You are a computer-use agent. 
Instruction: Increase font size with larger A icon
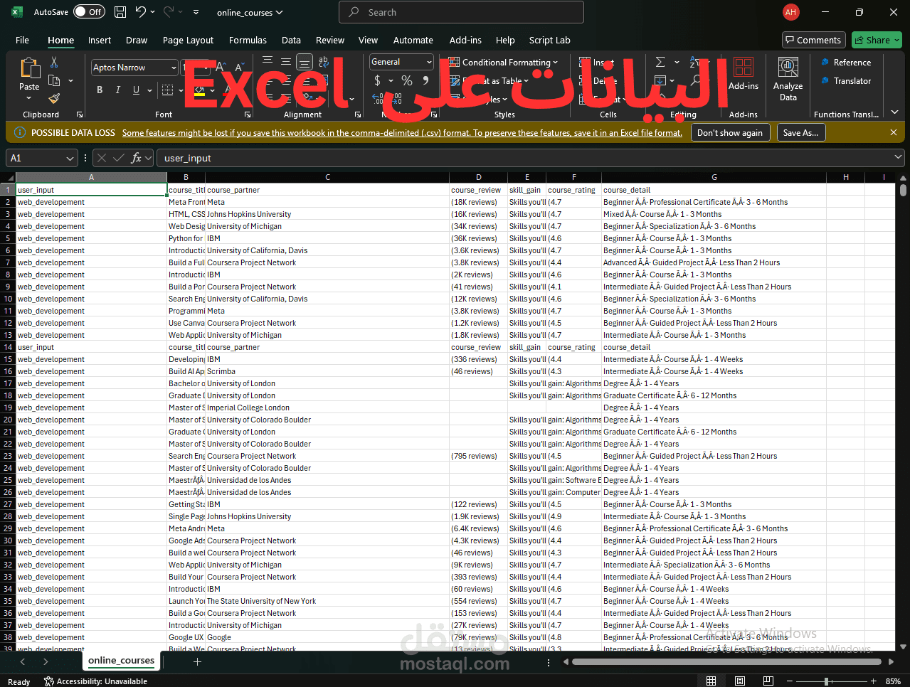tap(221, 67)
